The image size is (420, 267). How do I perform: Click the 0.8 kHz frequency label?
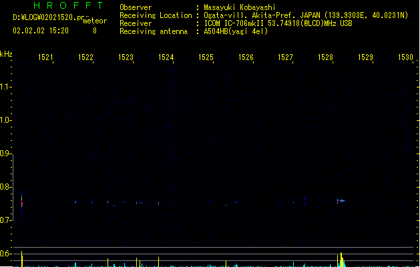5,187
